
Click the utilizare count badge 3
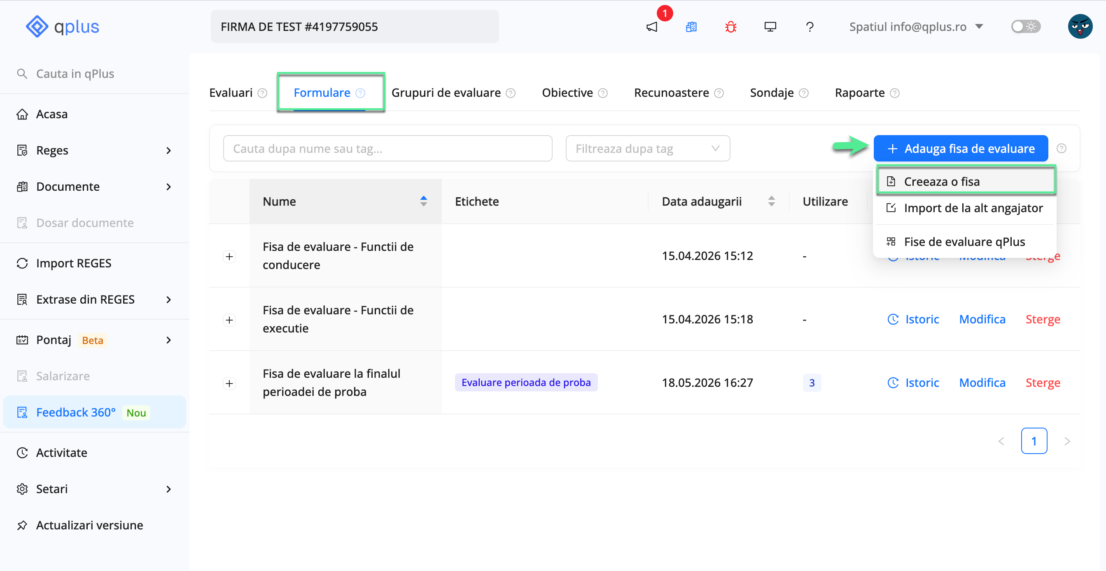pyautogui.click(x=812, y=383)
